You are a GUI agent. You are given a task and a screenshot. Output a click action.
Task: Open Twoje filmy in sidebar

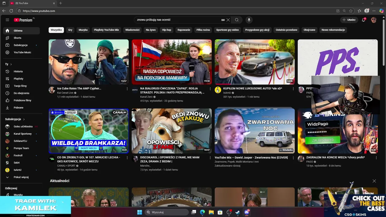point(21,86)
